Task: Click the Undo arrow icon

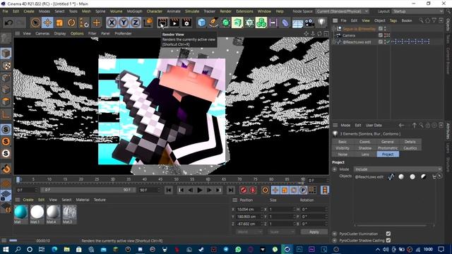Action: (x=8, y=23)
